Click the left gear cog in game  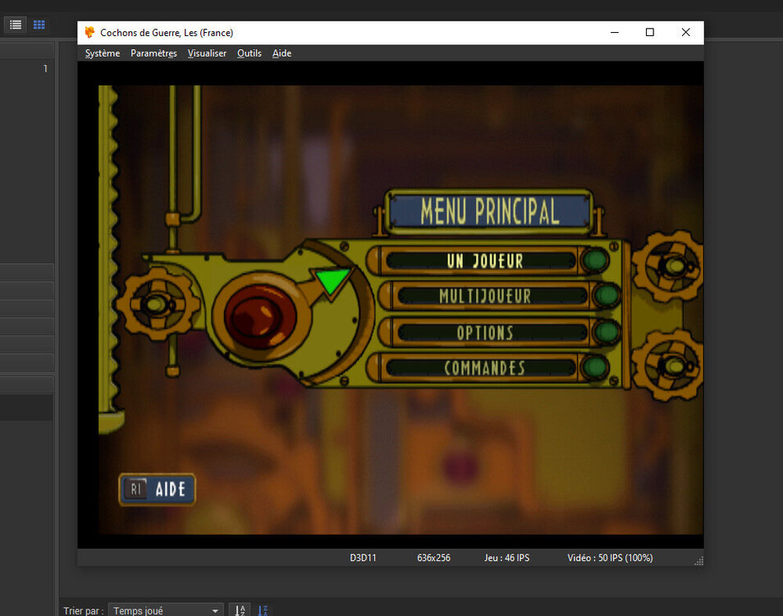[157, 304]
